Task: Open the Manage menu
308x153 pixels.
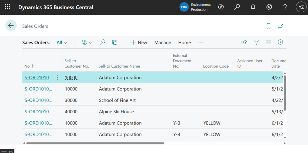Action: (162, 43)
